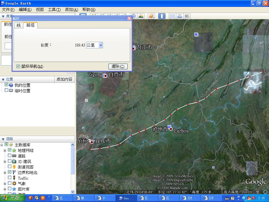Click the 道路 road layer icon
The image size is (269, 202).
pos(14,156)
